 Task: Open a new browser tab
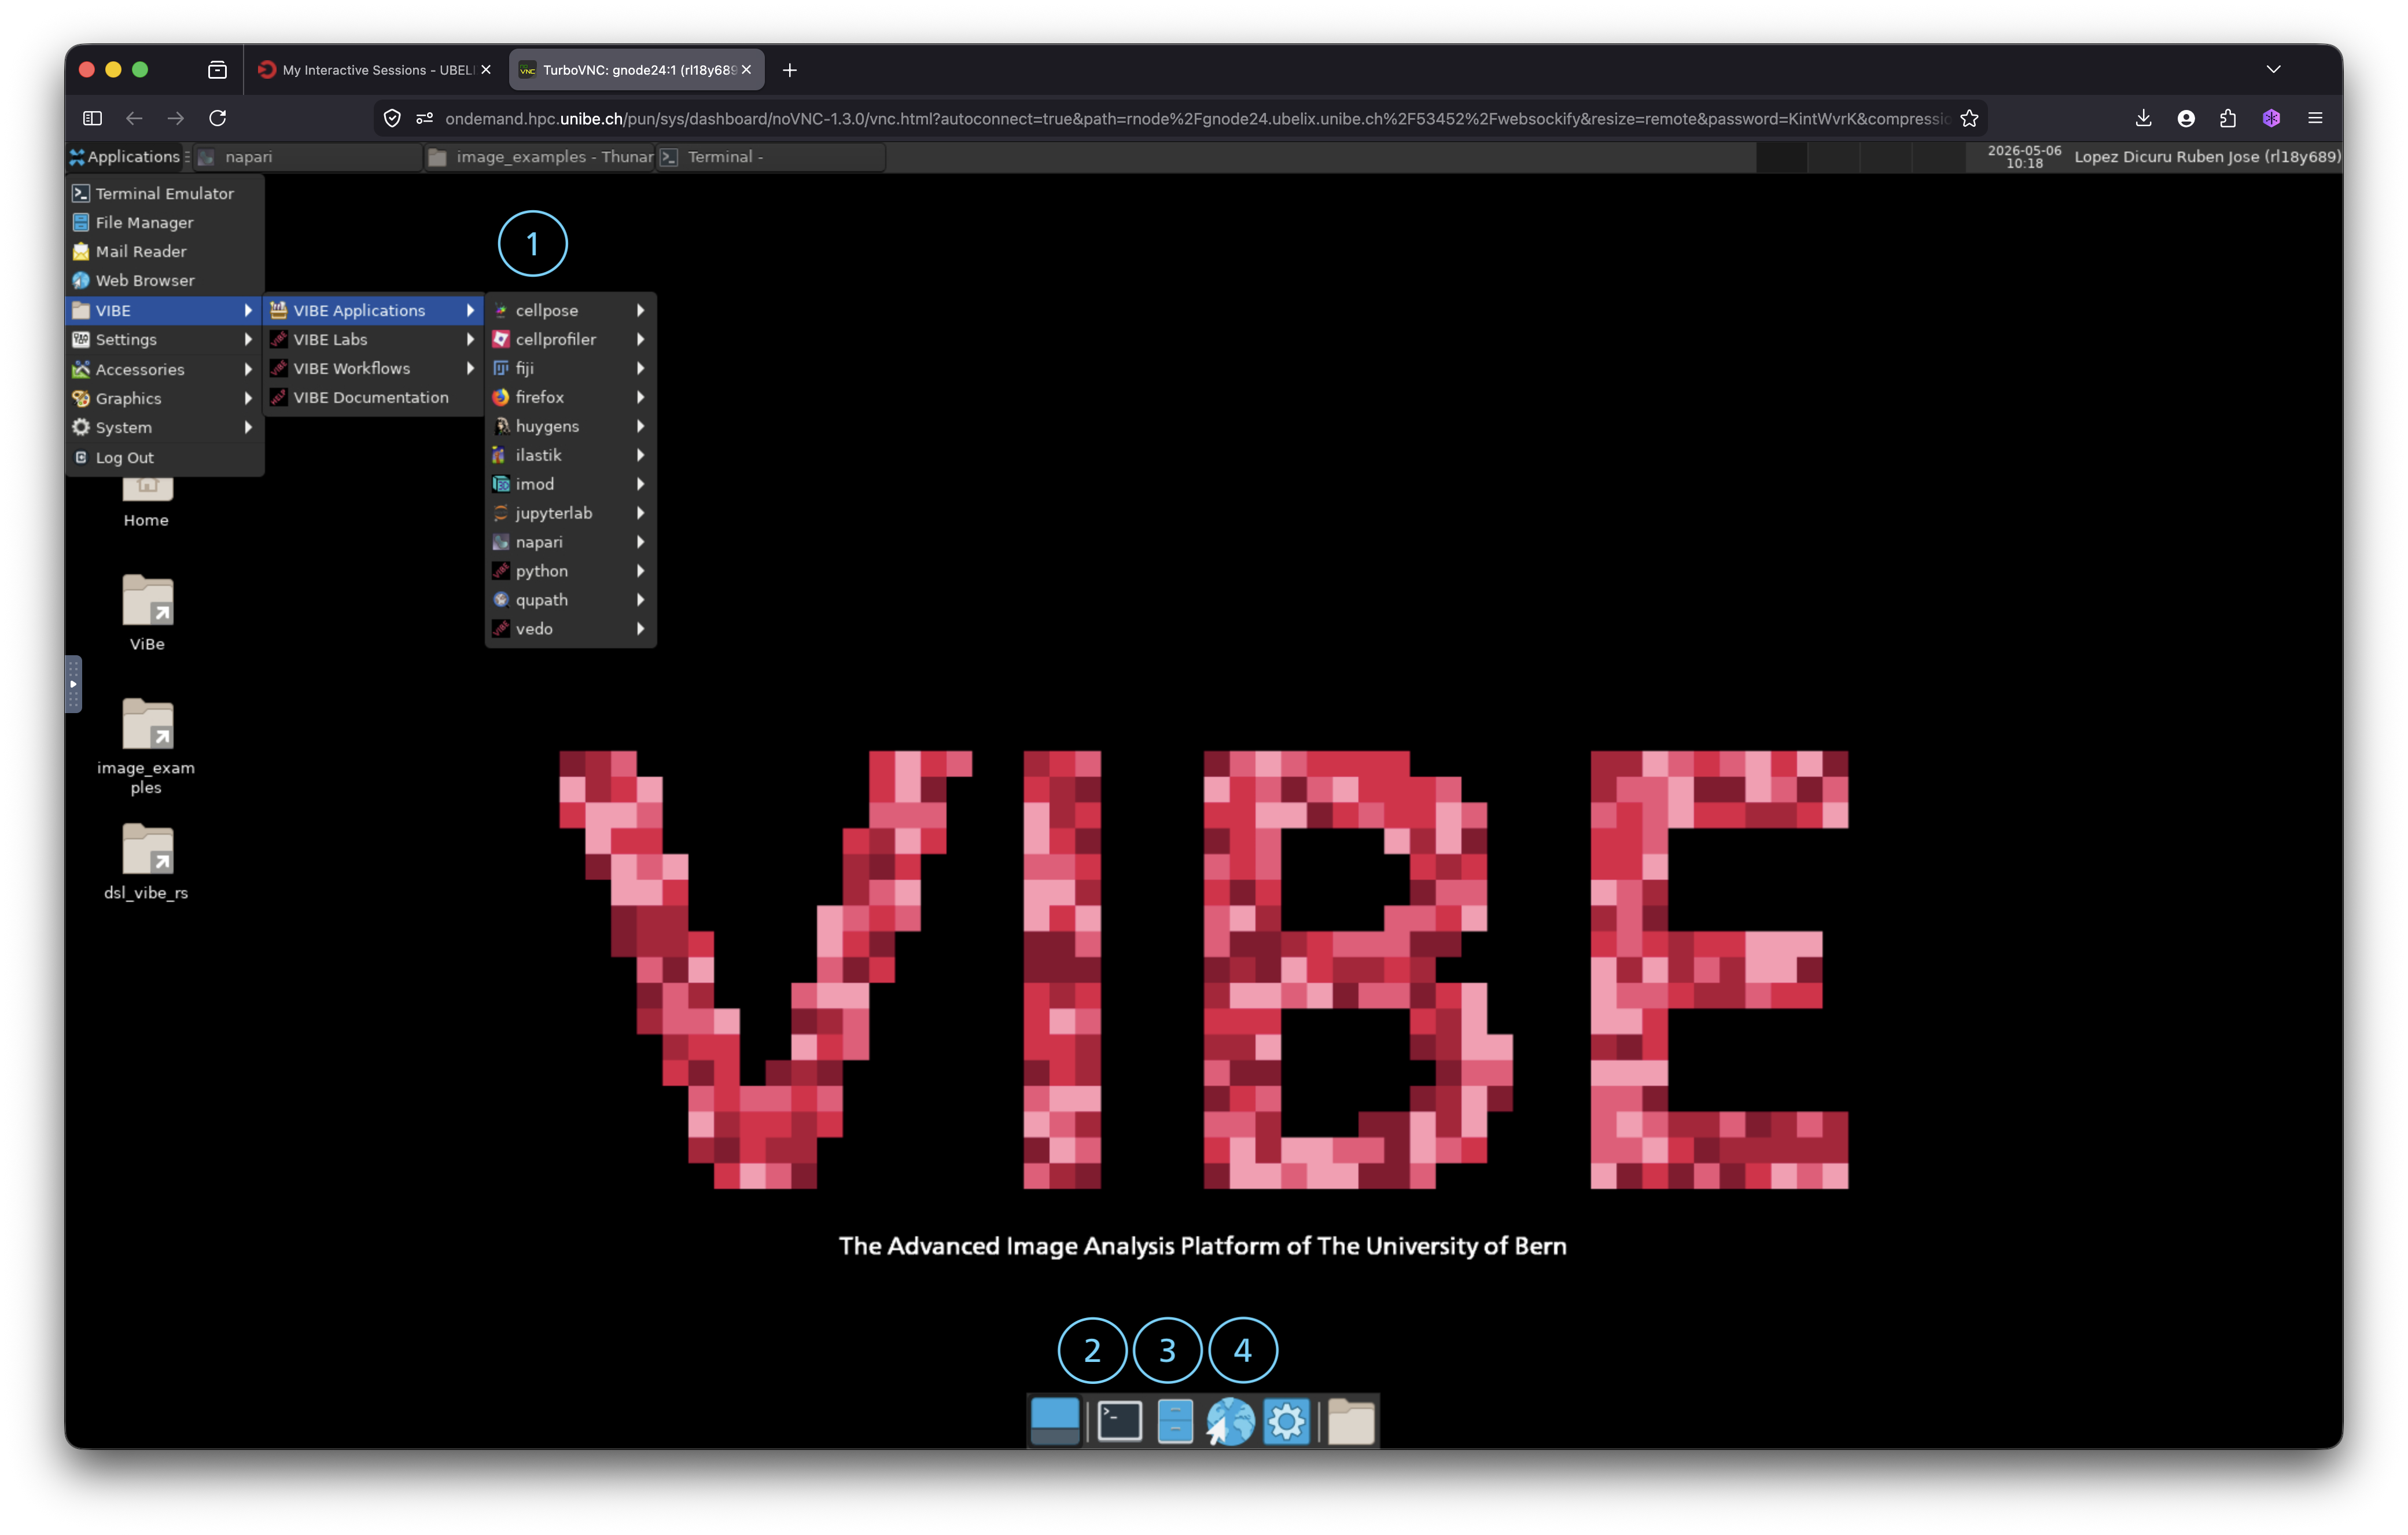coord(790,70)
